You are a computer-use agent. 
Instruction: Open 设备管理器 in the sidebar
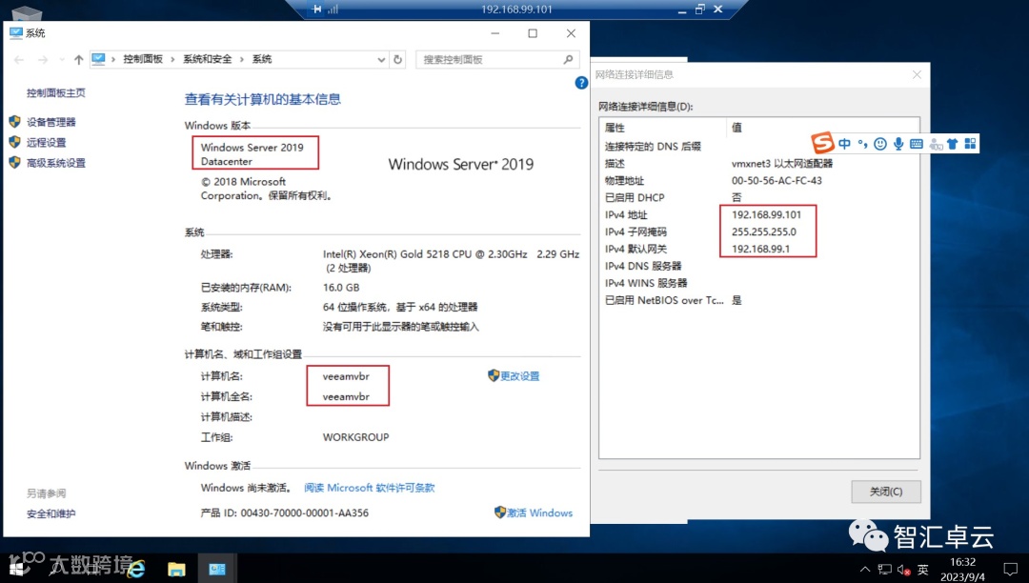pos(51,122)
